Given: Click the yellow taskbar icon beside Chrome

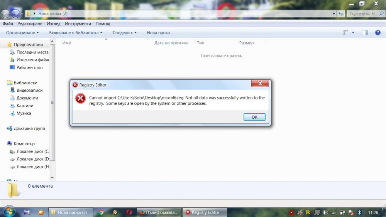Looking at the screenshot, I should coord(115,212).
